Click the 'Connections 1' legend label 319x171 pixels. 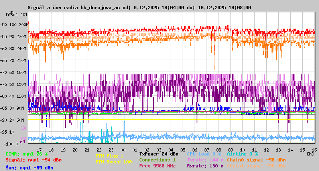[157, 160]
